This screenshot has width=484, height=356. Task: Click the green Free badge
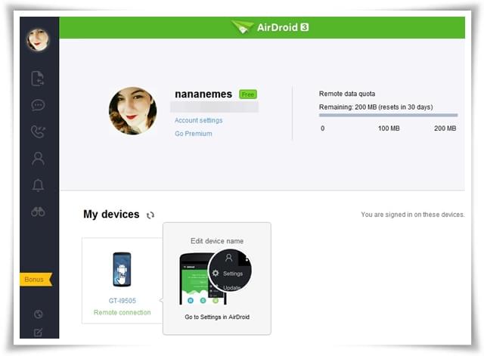tap(248, 94)
